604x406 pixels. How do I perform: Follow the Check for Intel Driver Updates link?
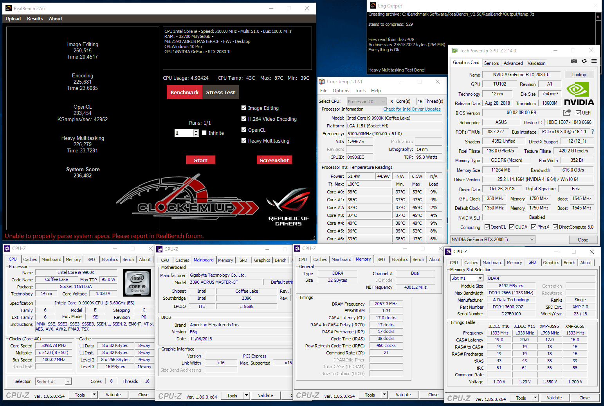click(412, 109)
